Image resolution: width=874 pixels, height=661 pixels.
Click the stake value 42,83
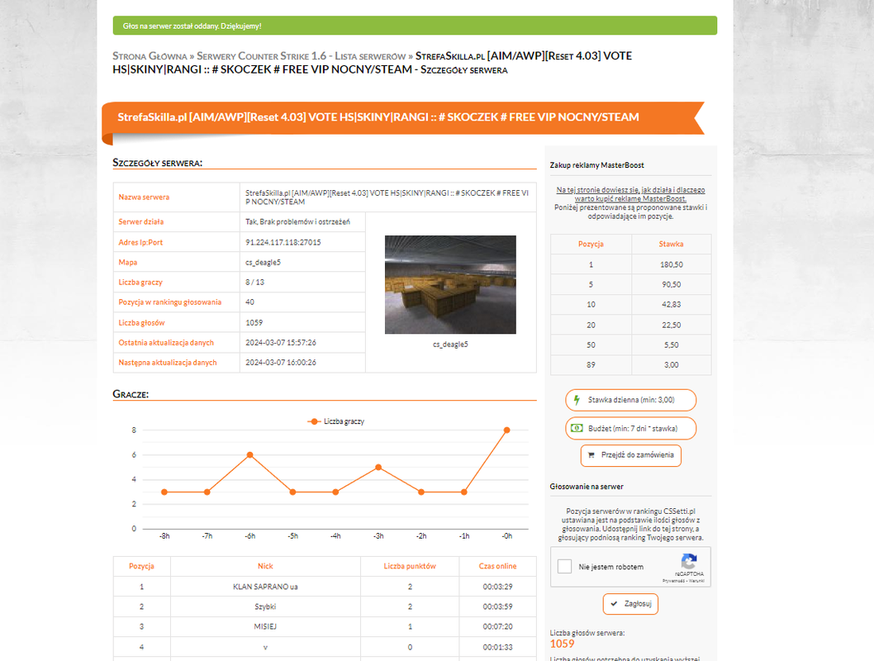click(x=671, y=304)
